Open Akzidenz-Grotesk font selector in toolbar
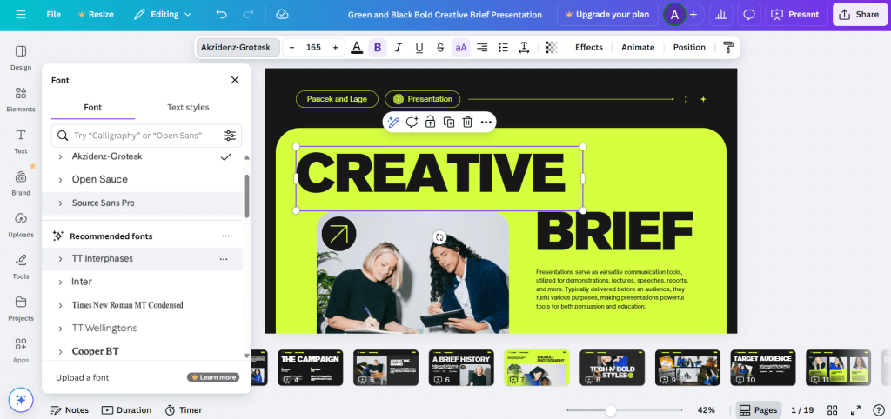Image resolution: width=891 pixels, height=419 pixels. coord(238,48)
